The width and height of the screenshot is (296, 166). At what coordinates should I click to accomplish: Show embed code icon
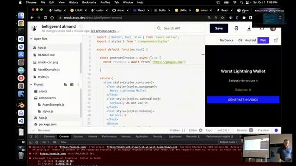pyautogui.click(x=262, y=29)
